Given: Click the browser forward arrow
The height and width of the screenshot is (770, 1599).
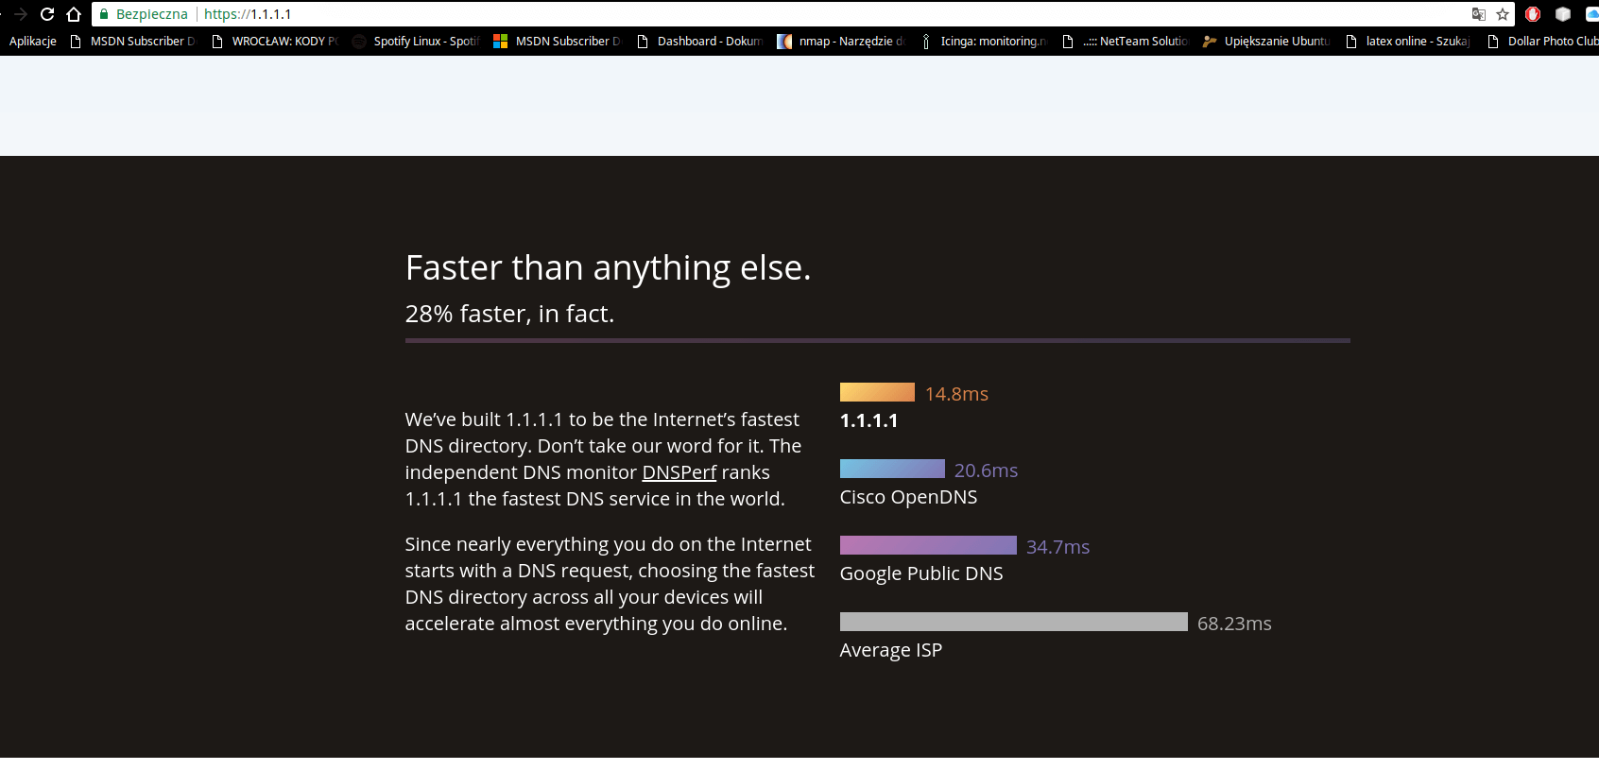Looking at the screenshot, I should [x=20, y=14].
